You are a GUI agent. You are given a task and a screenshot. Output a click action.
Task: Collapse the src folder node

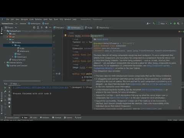coord(7,39)
